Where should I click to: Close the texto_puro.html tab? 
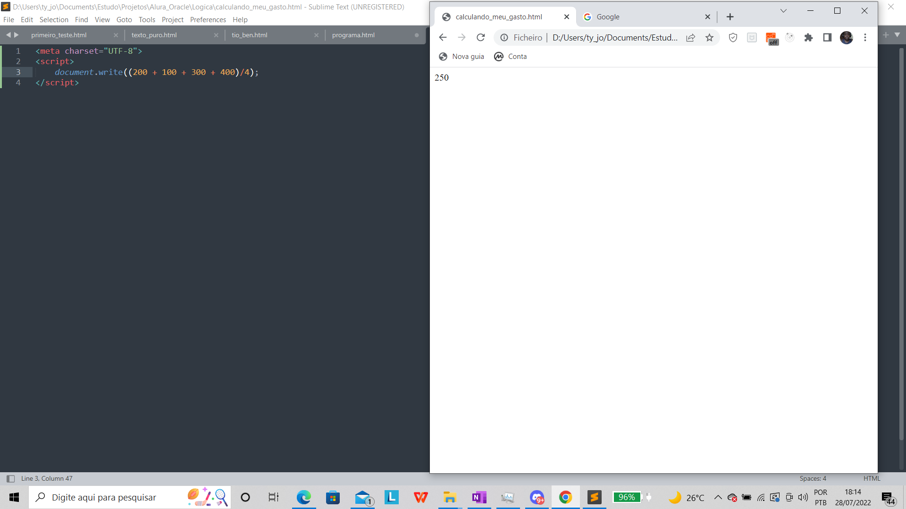click(216, 35)
